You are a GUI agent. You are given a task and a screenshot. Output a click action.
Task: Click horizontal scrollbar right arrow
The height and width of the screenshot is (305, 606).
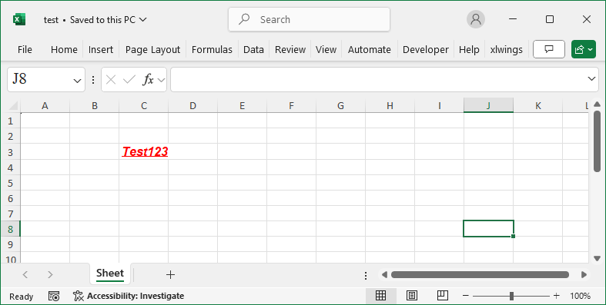584,275
